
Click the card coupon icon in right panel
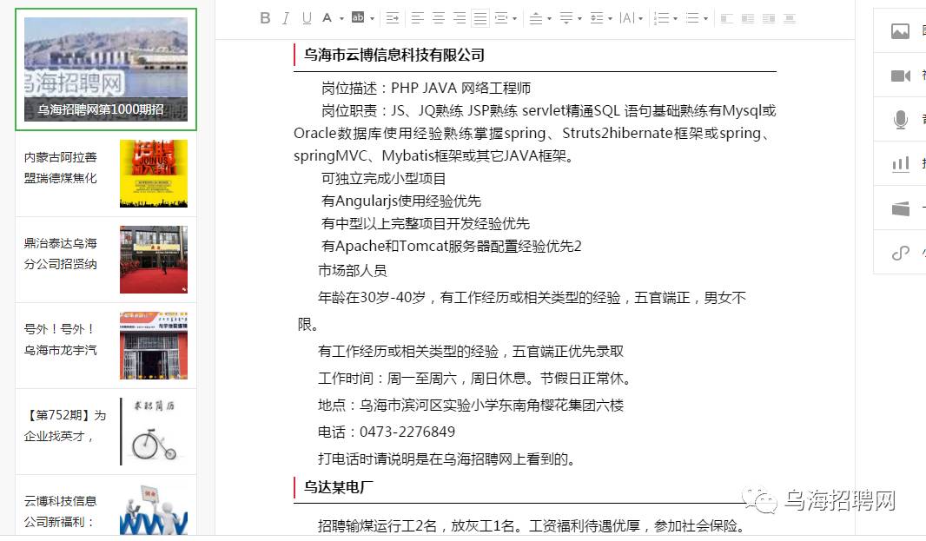900,208
